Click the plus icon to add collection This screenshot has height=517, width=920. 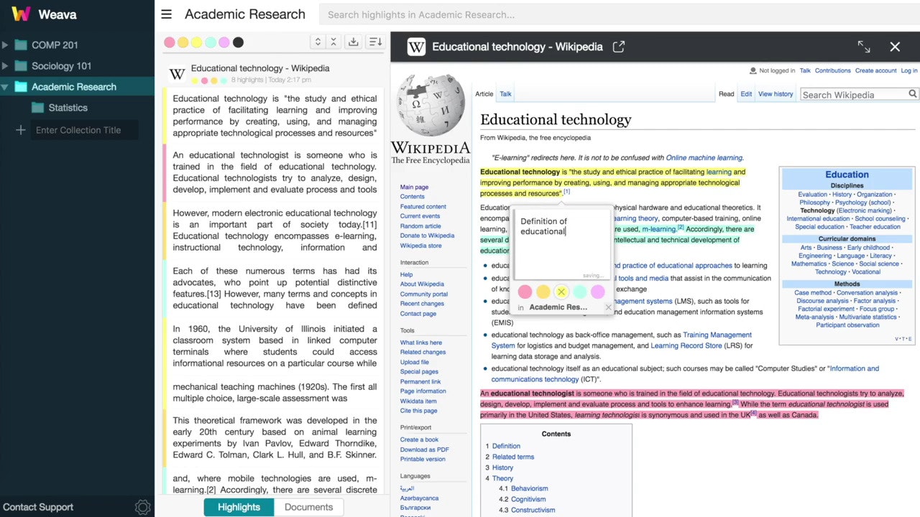coord(20,130)
